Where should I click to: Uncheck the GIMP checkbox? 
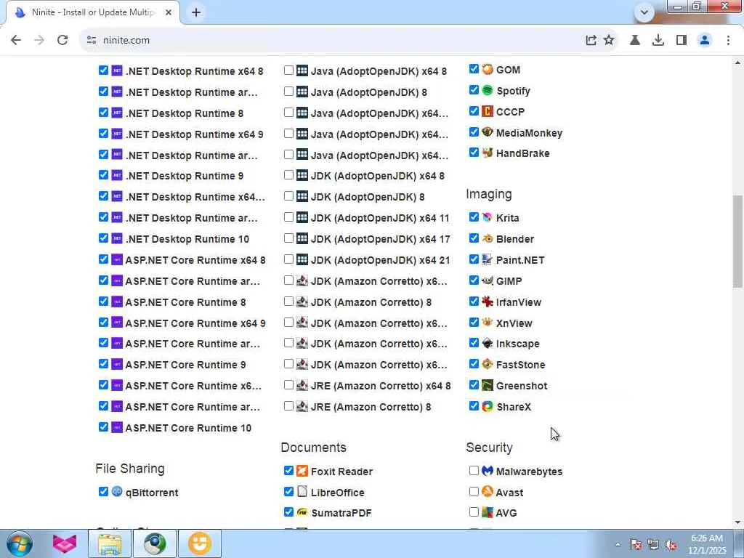tap(474, 280)
